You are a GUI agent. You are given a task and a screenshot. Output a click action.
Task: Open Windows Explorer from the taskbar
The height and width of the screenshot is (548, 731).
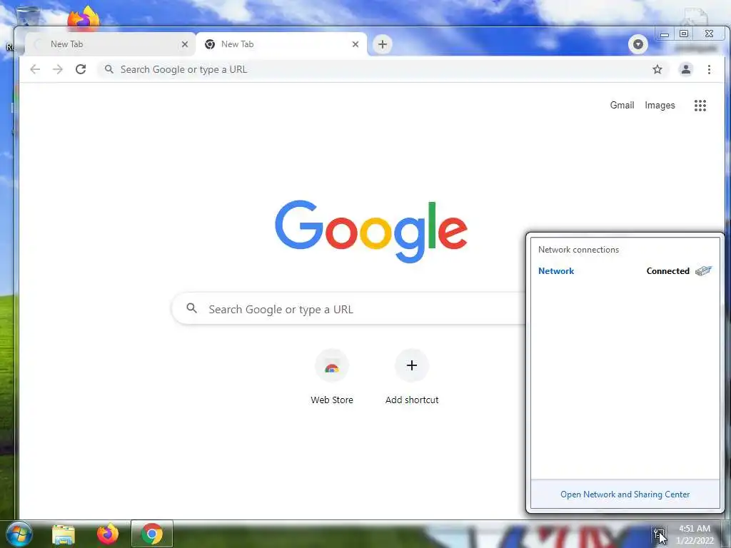[63, 534]
